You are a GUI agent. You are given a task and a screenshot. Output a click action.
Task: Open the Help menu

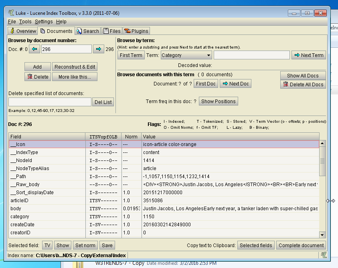[x=61, y=22]
